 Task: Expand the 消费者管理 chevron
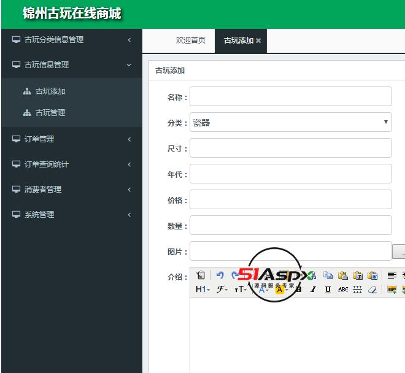click(x=129, y=190)
